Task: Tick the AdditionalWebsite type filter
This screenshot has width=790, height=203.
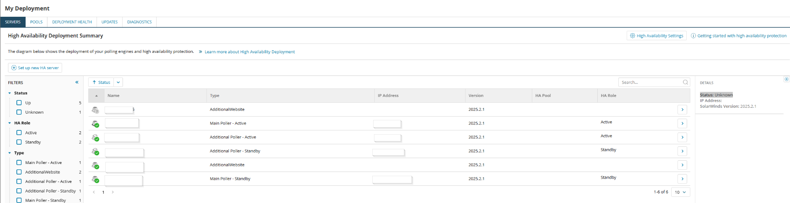Action: coord(19,172)
